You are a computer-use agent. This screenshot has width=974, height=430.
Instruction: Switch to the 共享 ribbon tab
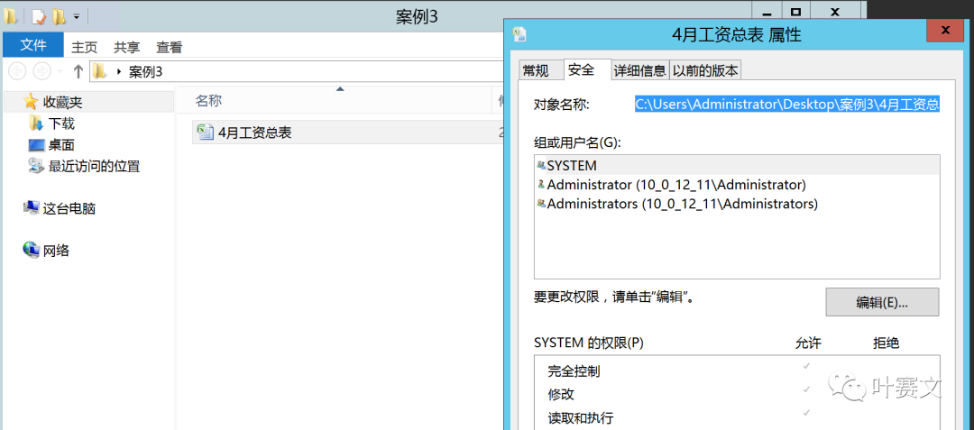click(127, 47)
